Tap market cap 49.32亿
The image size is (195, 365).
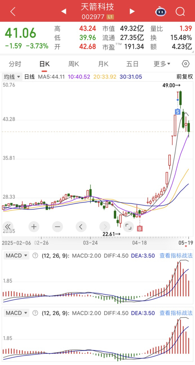(132, 28)
